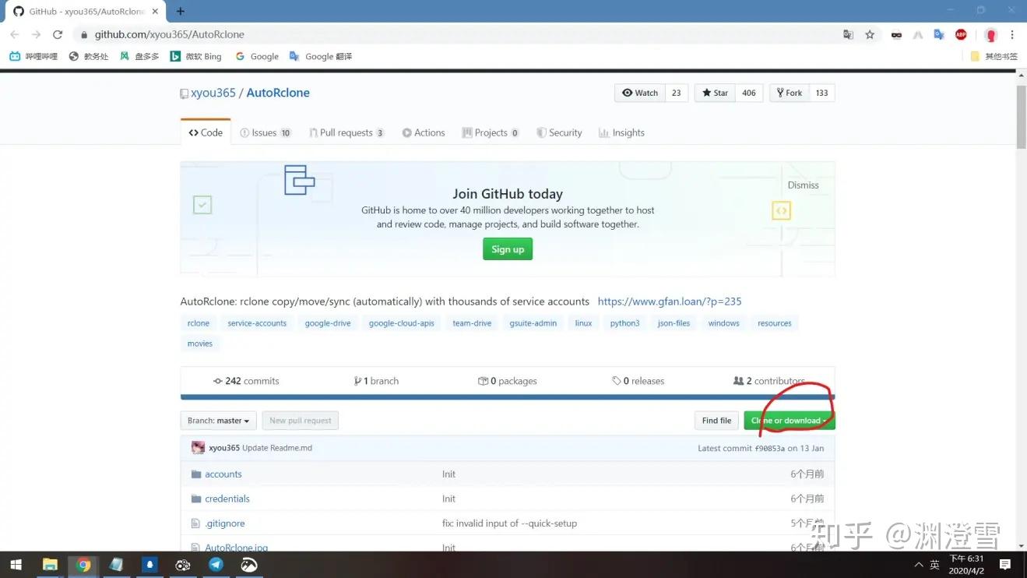
Task: Open the accounts folder
Action: pyautogui.click(x=223, y=474)
